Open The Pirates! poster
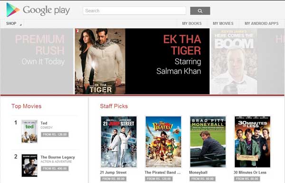Viewport: 285px width, 183px height. [x=163, y=142]
